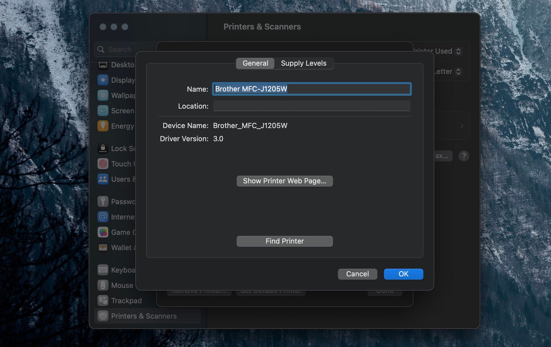Select the Game Center icon
The image size is (551, 347).
(103, 232)
